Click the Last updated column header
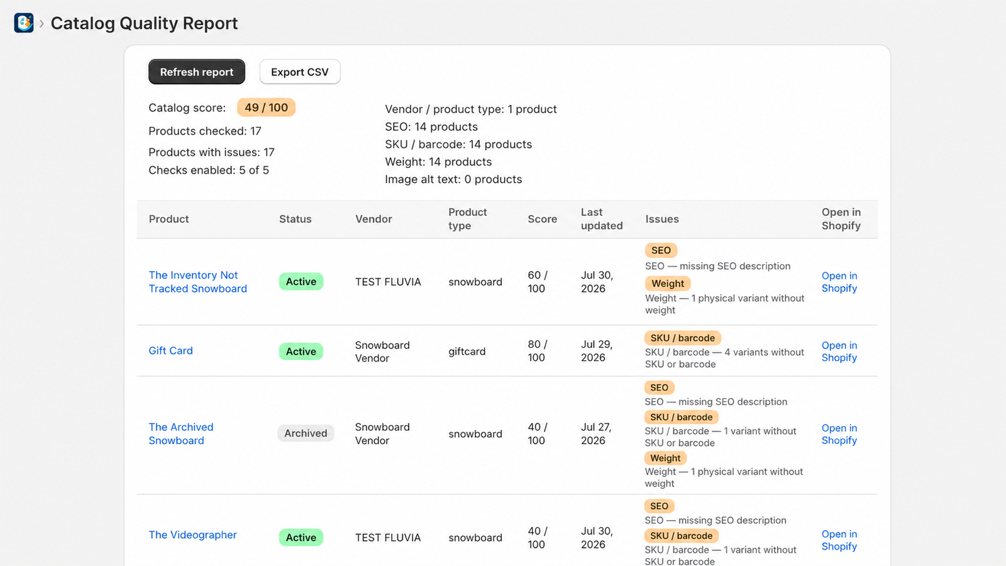This screenshot has height=566, width=1006. [602, 219]
